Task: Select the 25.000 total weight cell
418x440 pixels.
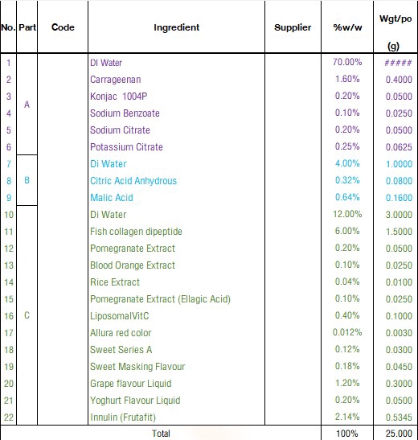Action: click(x=395, y=434)
